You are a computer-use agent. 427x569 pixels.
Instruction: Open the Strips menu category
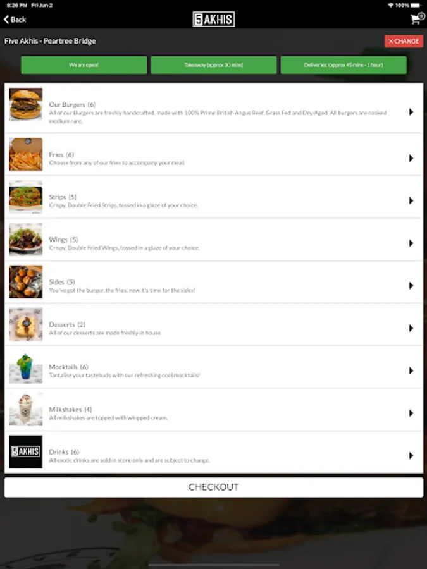[x=214, y=197]
